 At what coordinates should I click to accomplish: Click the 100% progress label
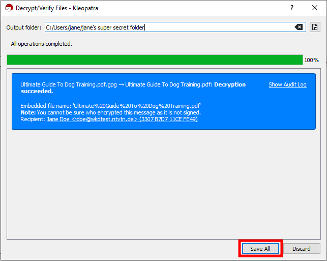[x=311, y=60]
